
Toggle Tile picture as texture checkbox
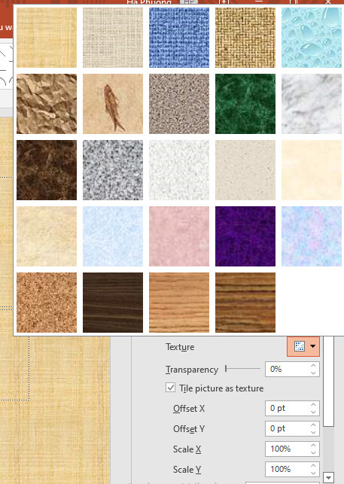pyautogui.click(x=170, y=388)
